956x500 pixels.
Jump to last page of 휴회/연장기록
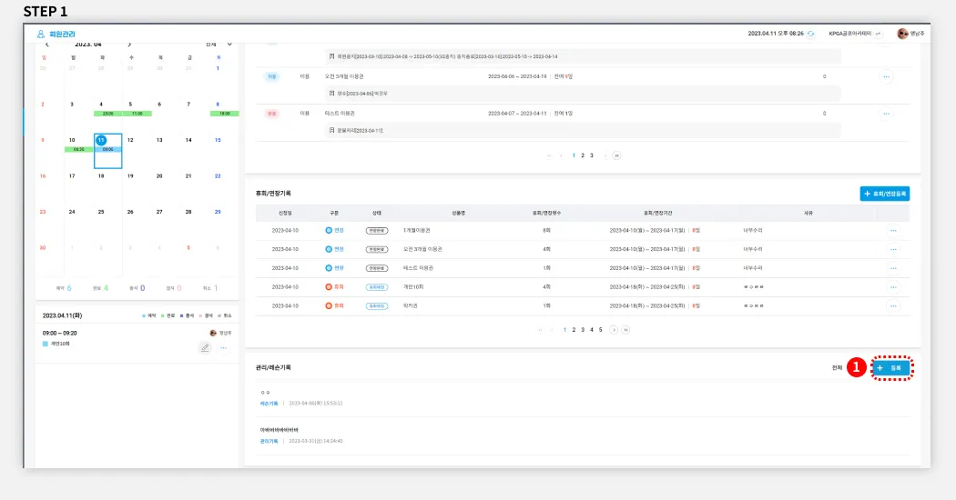(625, 330)
